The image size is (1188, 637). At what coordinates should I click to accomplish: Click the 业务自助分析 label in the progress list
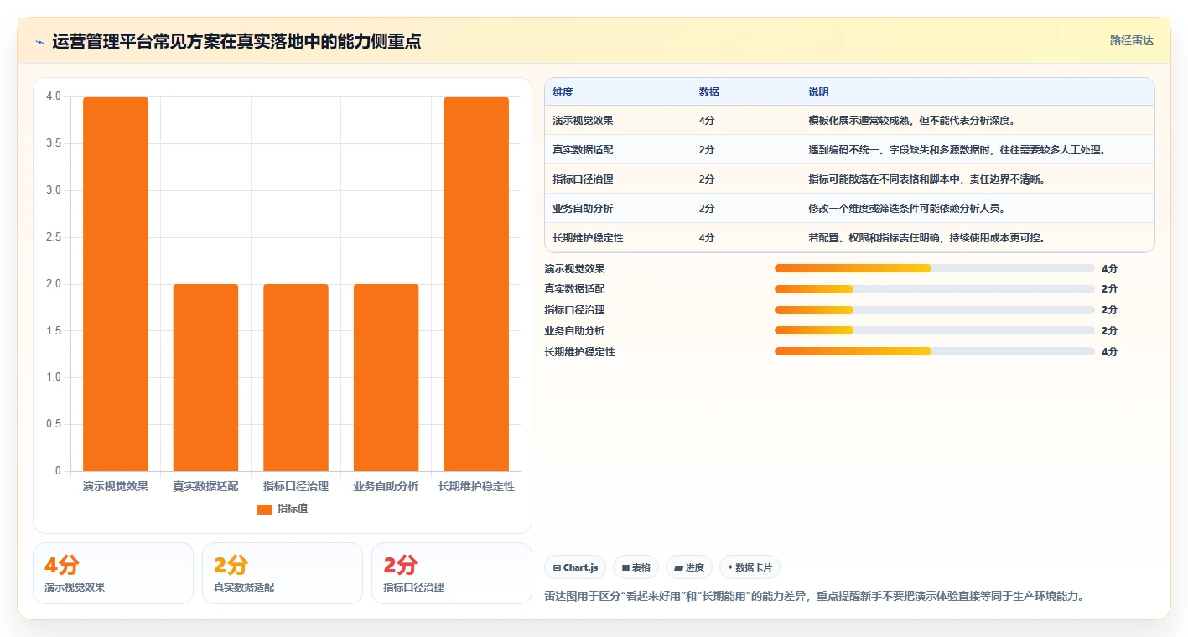point(574,331)
